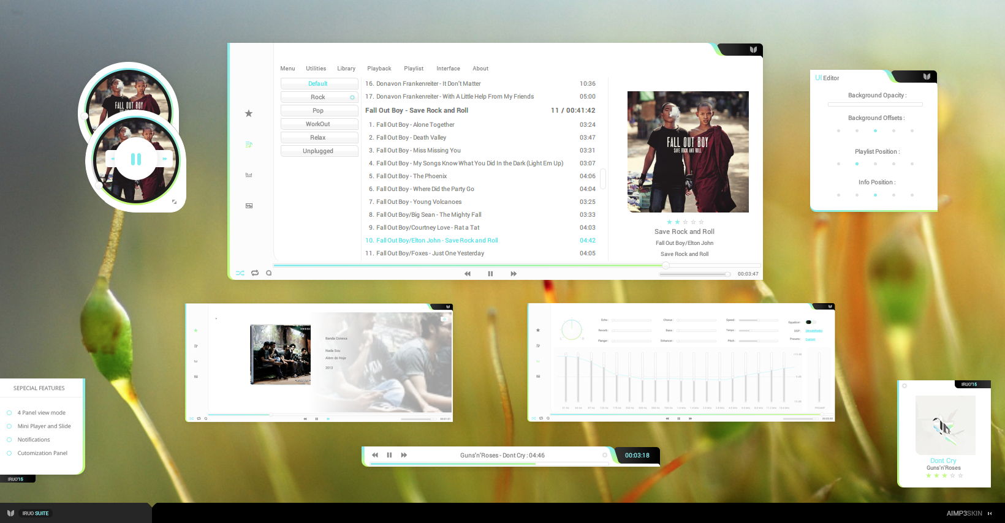The height and width of the screenshot is (523, 1005).
Task: Switch to the Rock playlist tab
Action: click(x=319, y=97)
